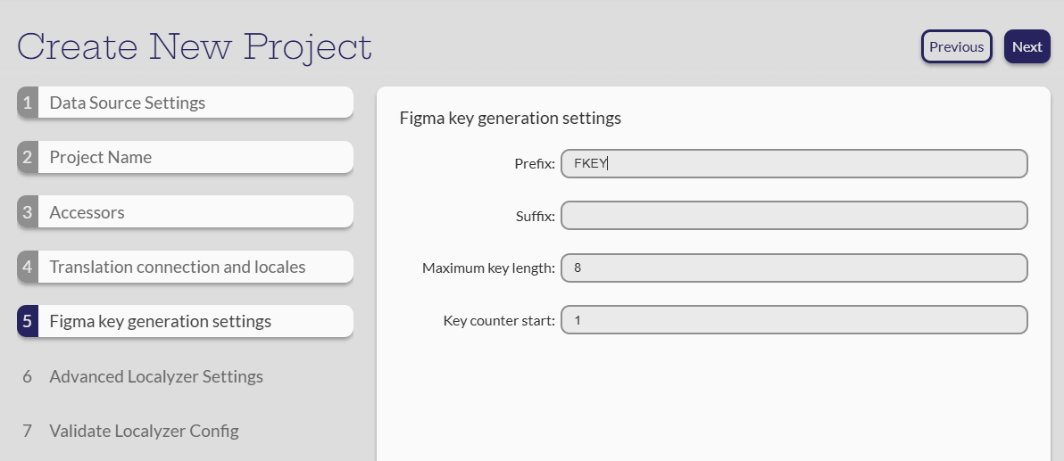The image size is (1064, 461).
Task: Click the step number 4 badge
Action: pyautogui.click(x=28, y=267)
